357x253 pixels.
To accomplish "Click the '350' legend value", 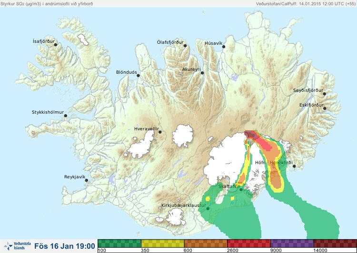I will pyautogui.click(x=145, y=251).
